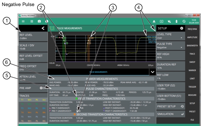Screen dimensions: 201x126
Task: Close the SETUP panel with X icon
Action: [182, 28]
